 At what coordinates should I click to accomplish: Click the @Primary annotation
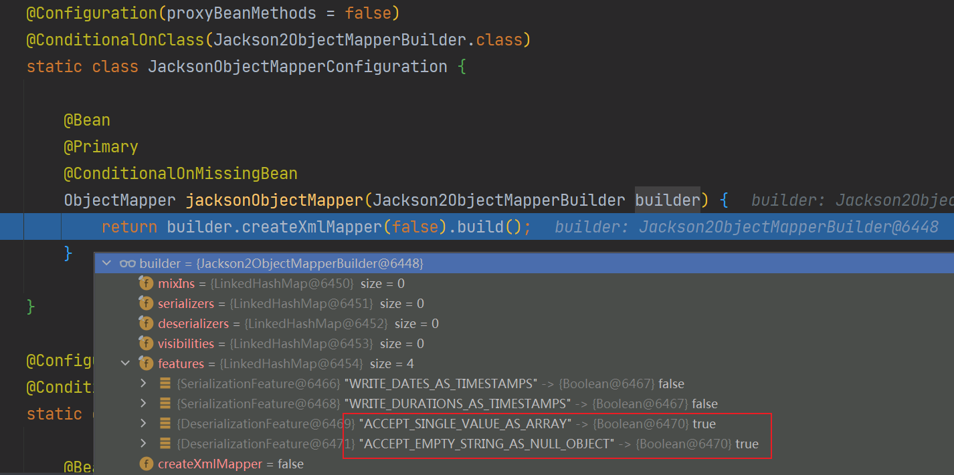coord(101,147)
